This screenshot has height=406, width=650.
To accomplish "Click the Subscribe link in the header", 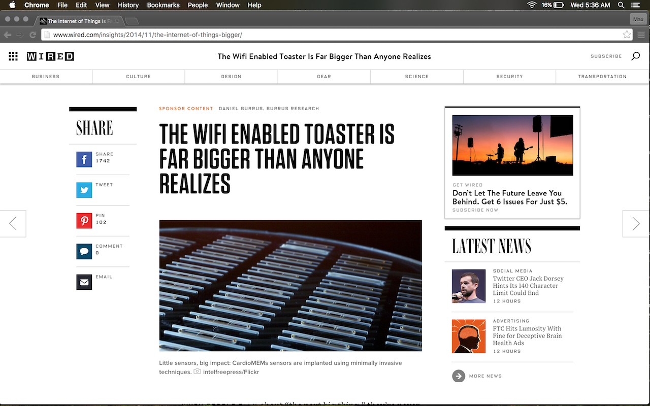I will (x=606, y=56).
